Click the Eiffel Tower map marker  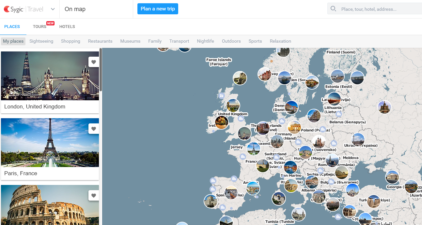253,149
